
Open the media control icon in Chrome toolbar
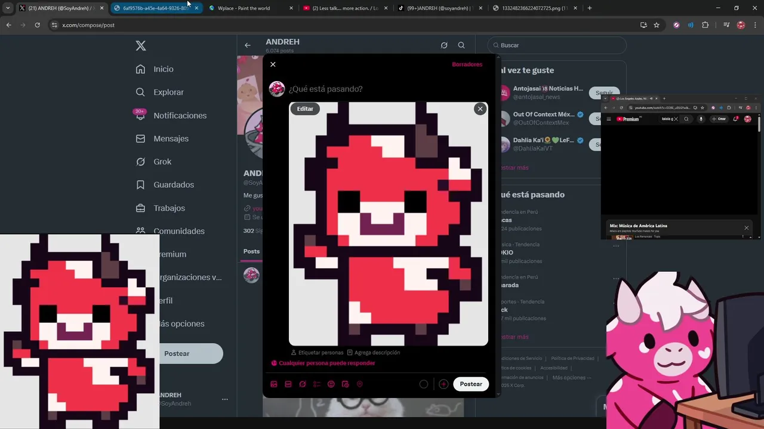726,25
